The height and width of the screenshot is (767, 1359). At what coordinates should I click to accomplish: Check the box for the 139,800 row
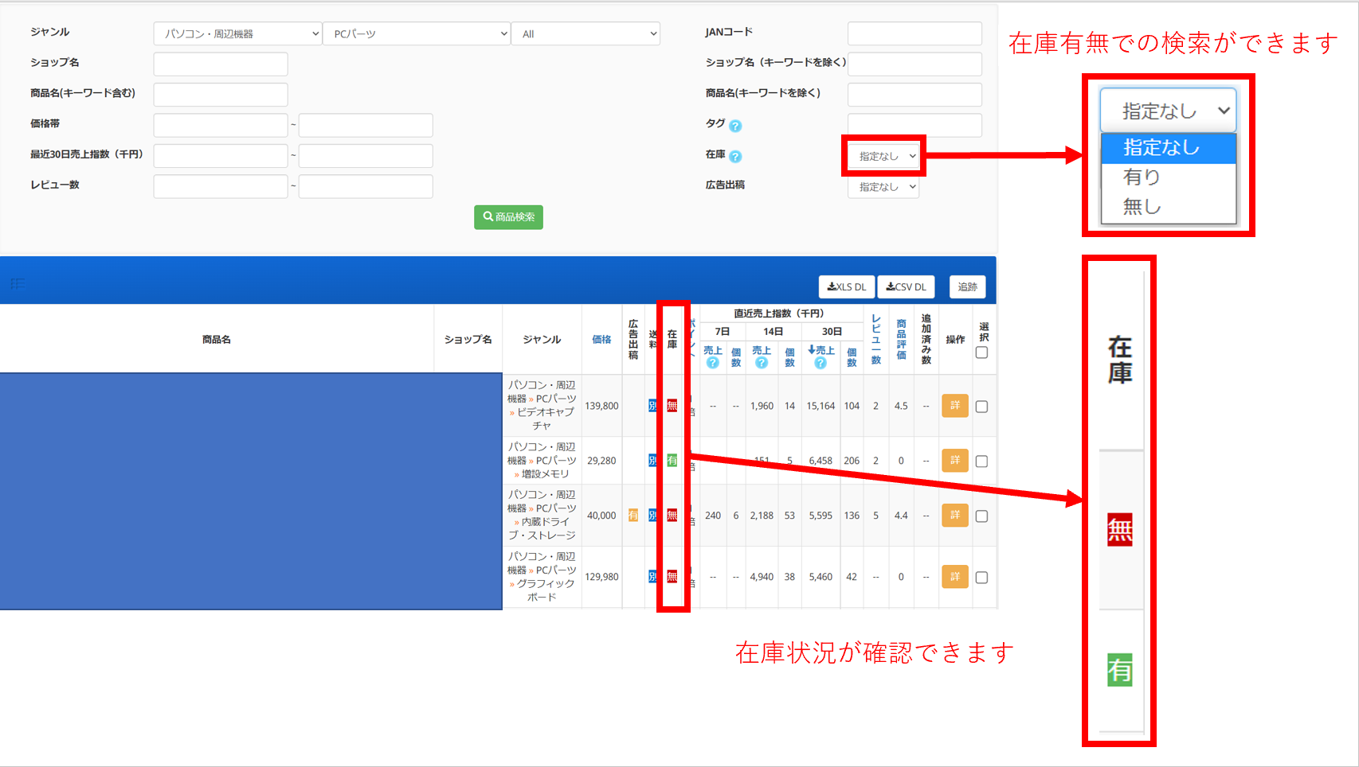[x=981, y=407]
